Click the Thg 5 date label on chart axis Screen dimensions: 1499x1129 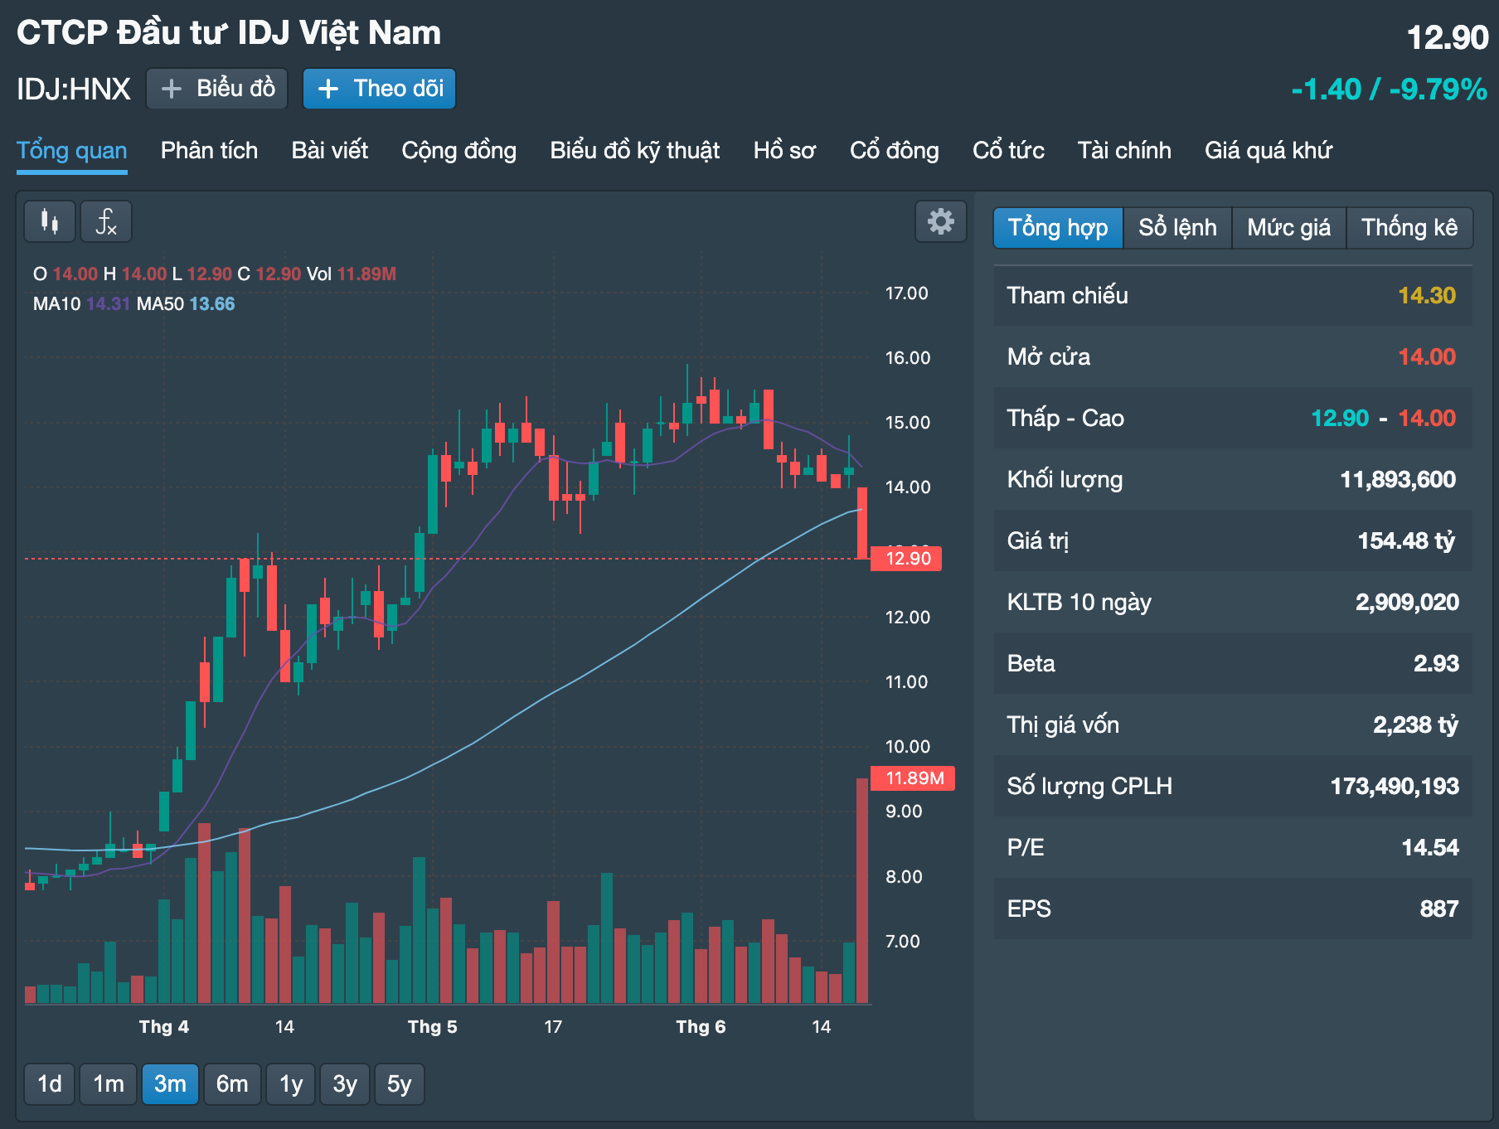click(x=432, y=1027)
